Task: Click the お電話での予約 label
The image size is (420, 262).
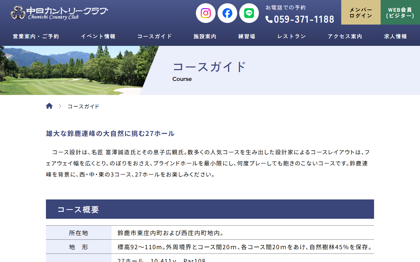Action: tap(286, 8)
